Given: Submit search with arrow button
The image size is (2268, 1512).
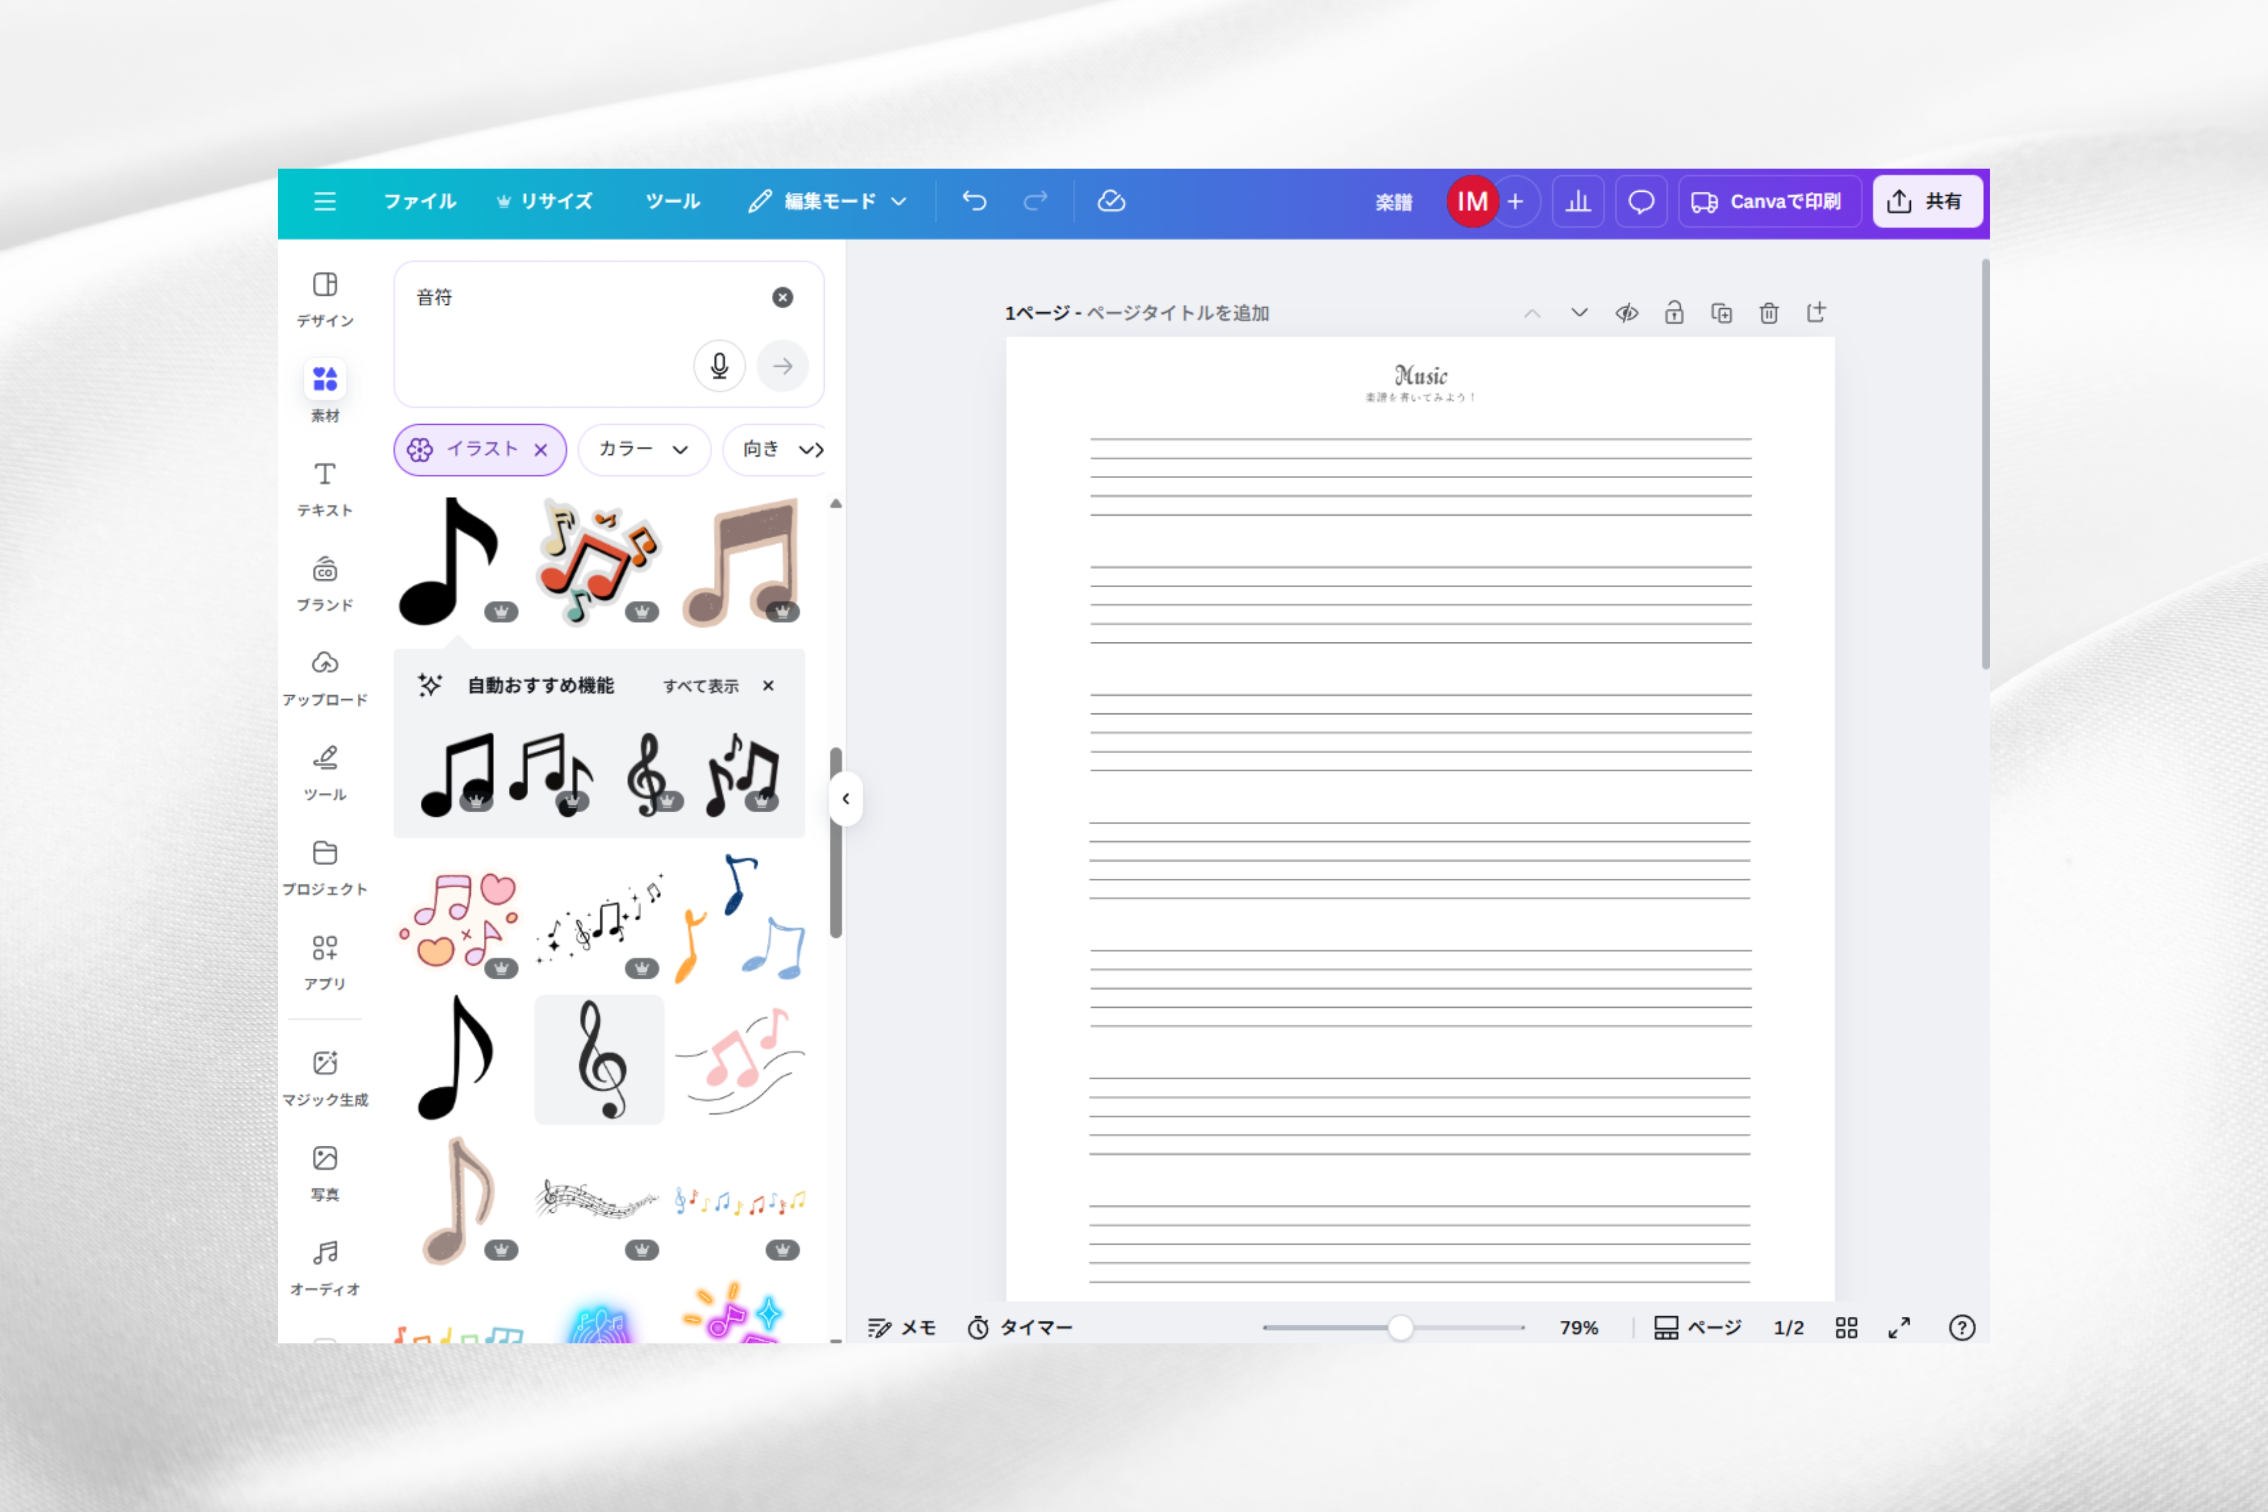Looking at the screenshot, I should click(x=782, y=366).
